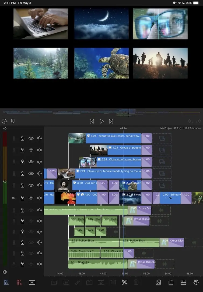The height and width of the screenshot is (292, 203).
Task: Tap the export share icon
Action: (x=171, y=282)
